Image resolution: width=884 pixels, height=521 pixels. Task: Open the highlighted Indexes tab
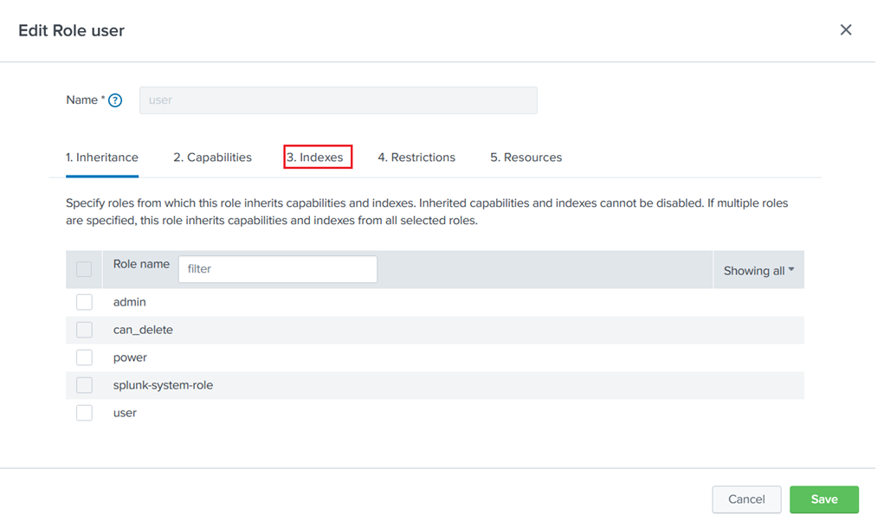point(318,157)
